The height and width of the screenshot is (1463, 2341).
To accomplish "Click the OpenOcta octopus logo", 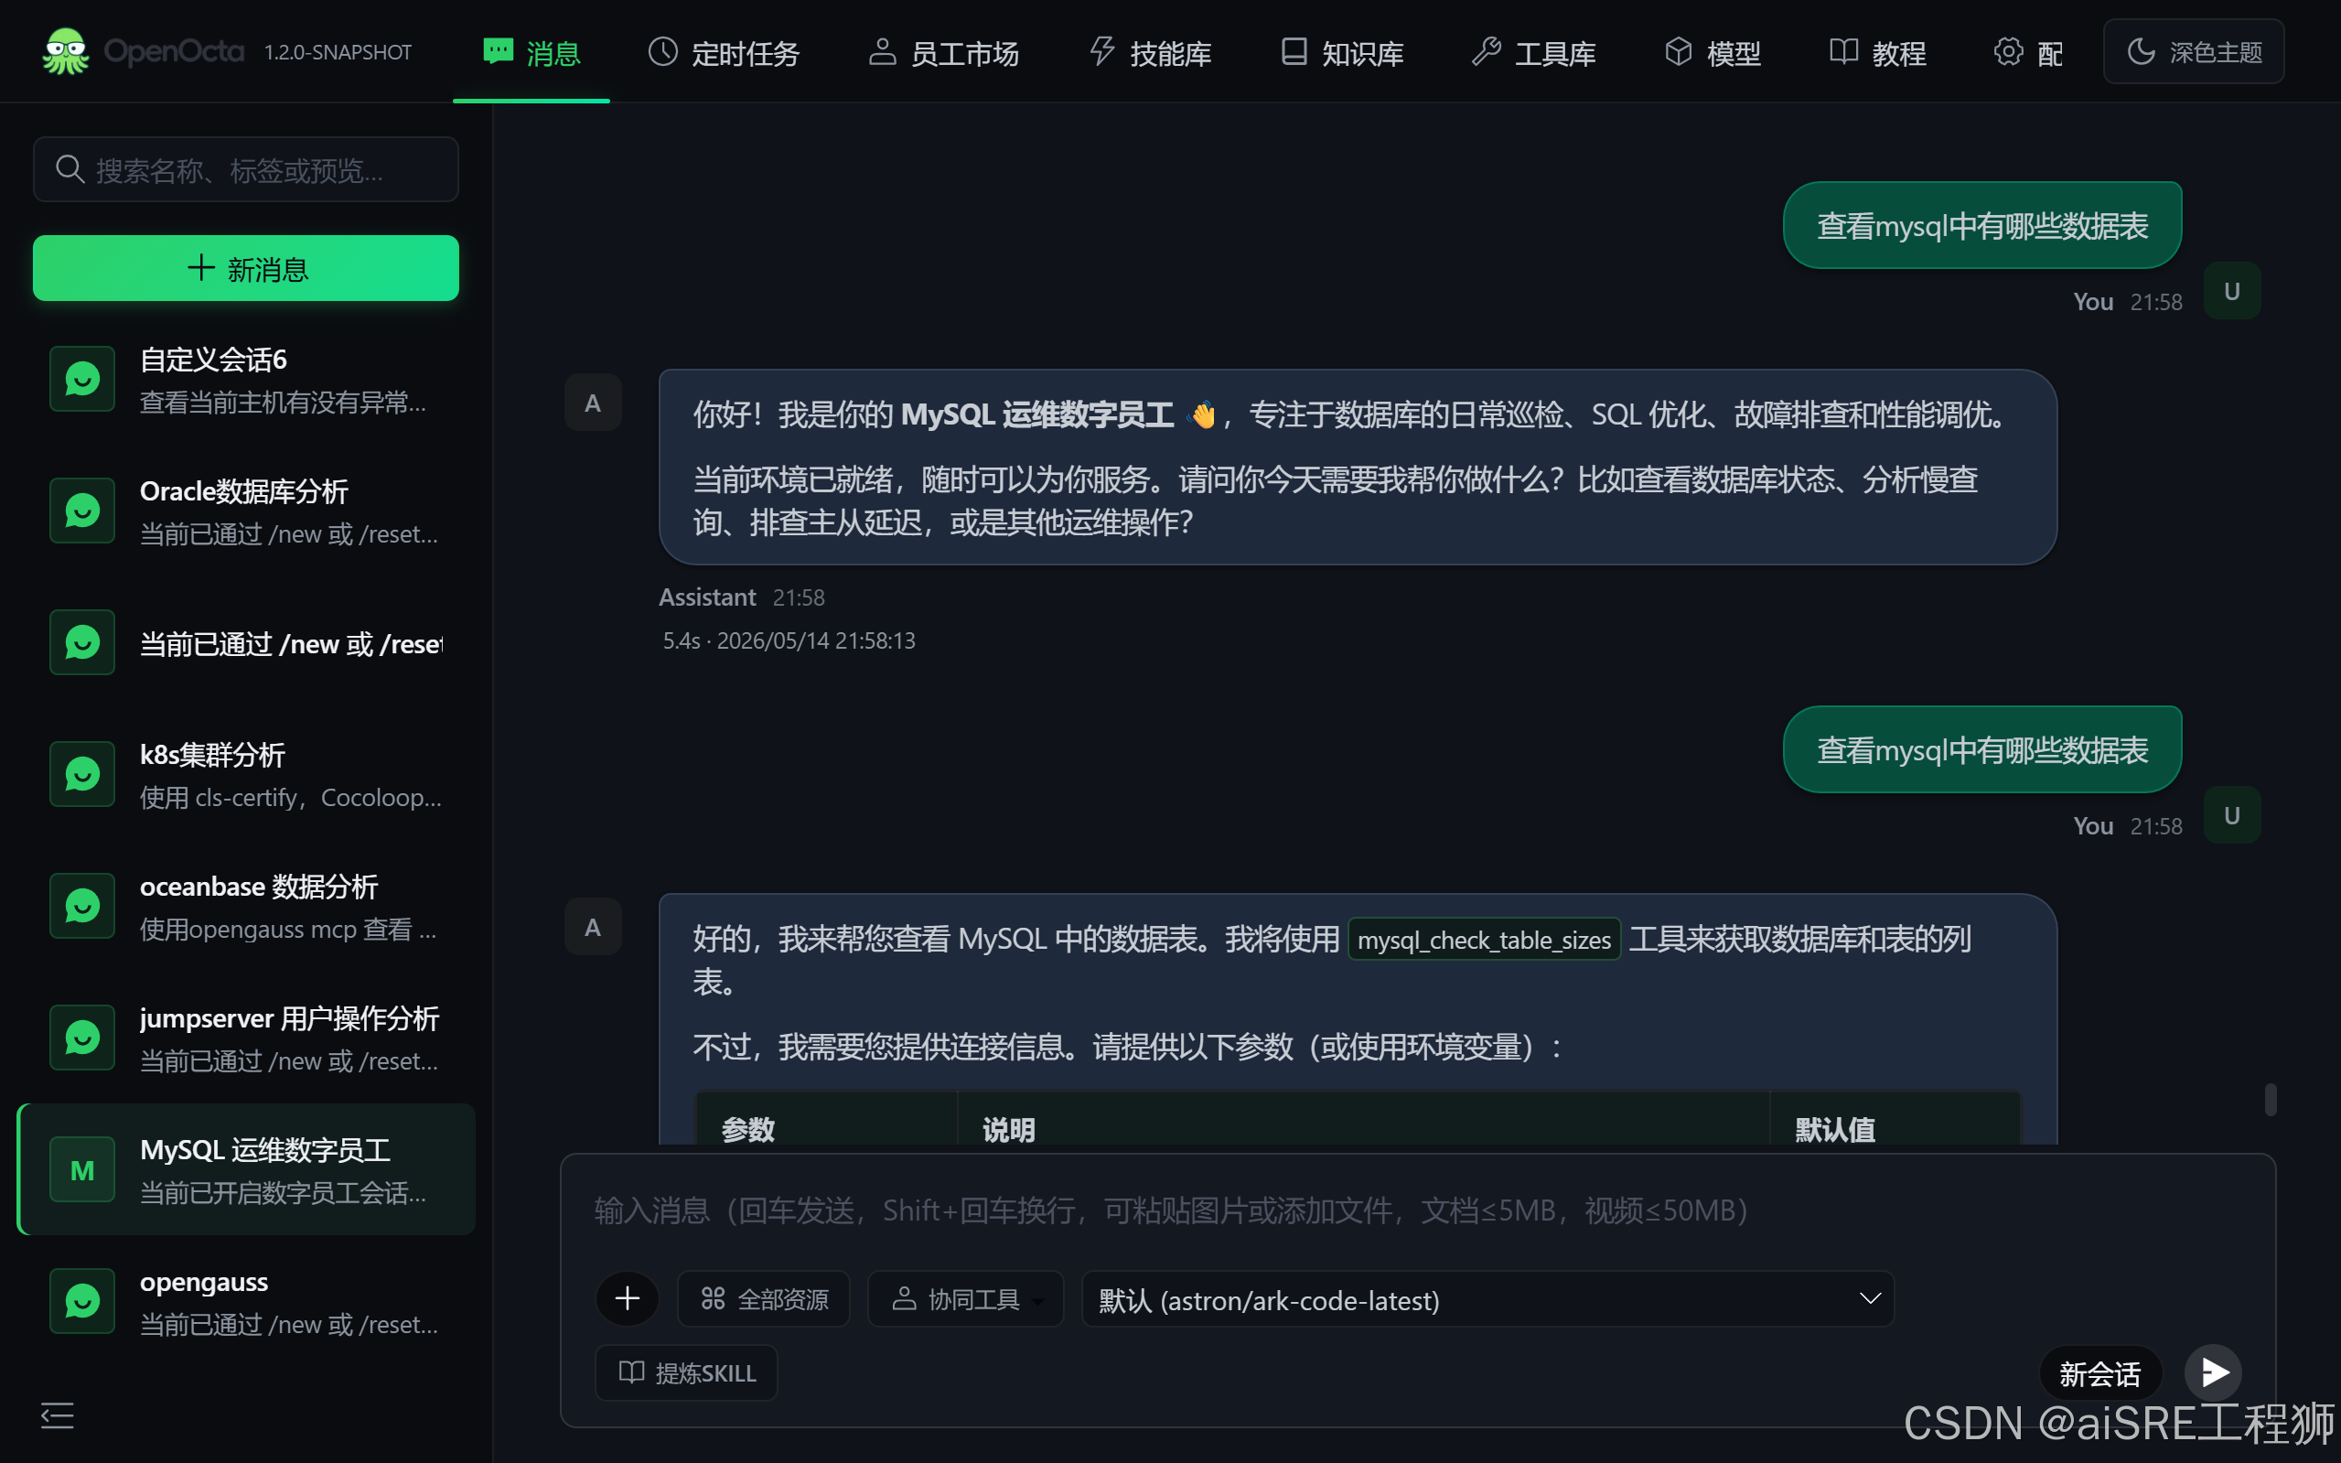I will click(x=66, y=51).
